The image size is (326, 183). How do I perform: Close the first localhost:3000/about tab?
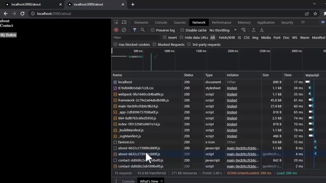tap(61, 5)
